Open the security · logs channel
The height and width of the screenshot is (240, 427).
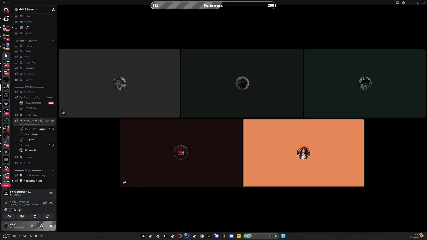[x=34, y=181]
